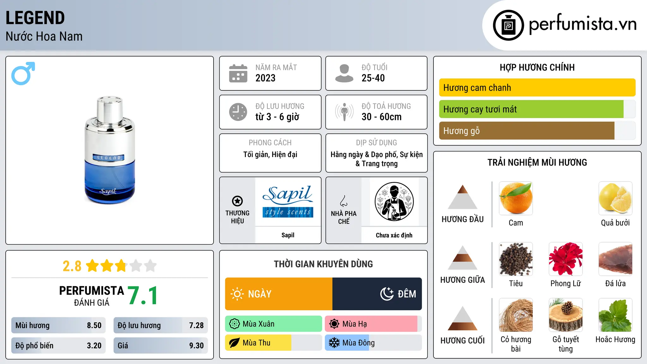647x364 pixels.
Task: Click the perfumer illustration icon
Action: [394, 202]
